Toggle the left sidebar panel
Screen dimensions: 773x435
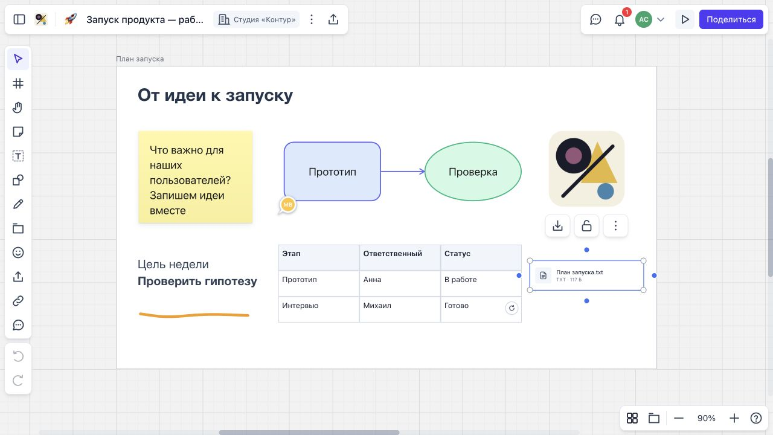(x=19, y=19)
